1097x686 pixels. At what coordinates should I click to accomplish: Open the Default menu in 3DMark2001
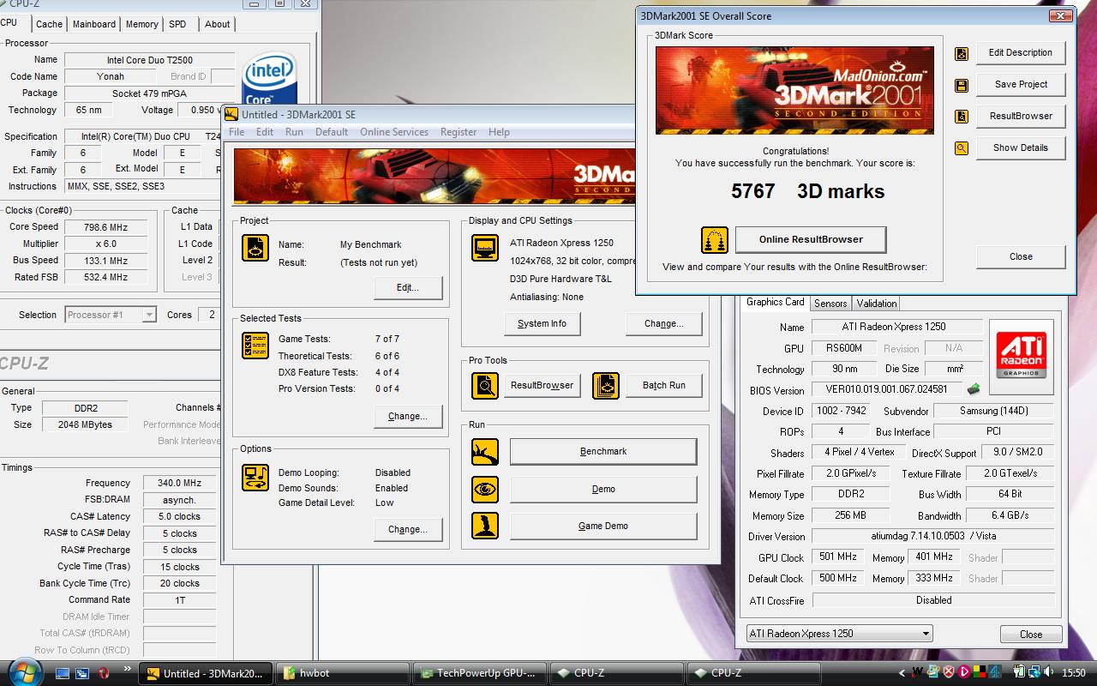(332, 132)
